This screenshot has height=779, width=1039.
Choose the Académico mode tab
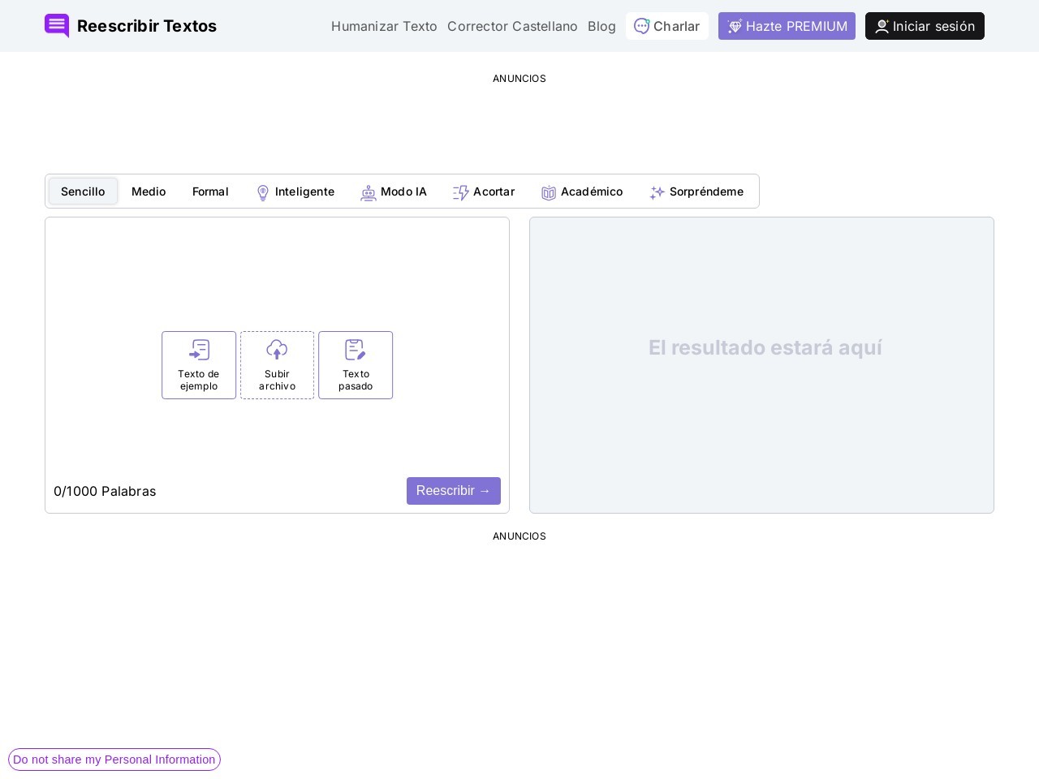pyautogui.click(x=582, y=192)
